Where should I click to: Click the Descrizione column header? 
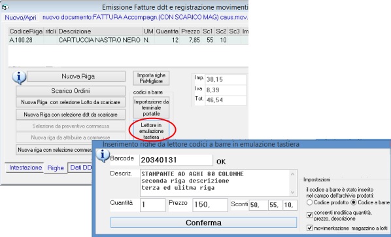[x=99, y=31]
